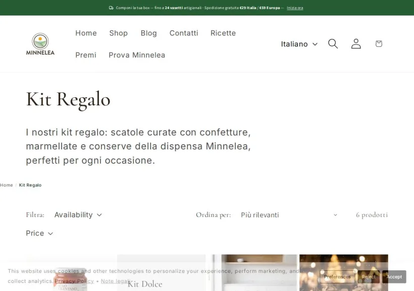Open the Contatti menu item

(x=184, y=33)
